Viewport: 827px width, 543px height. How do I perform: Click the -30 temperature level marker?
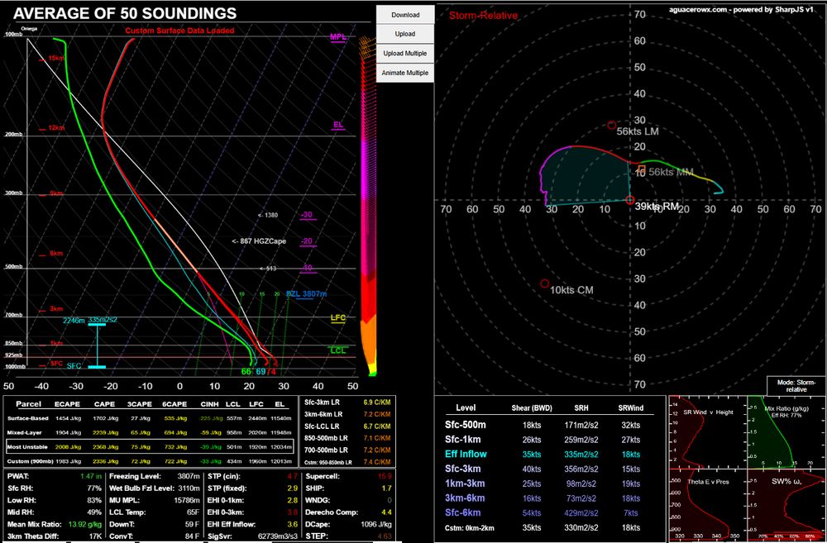tap(306, 215)
